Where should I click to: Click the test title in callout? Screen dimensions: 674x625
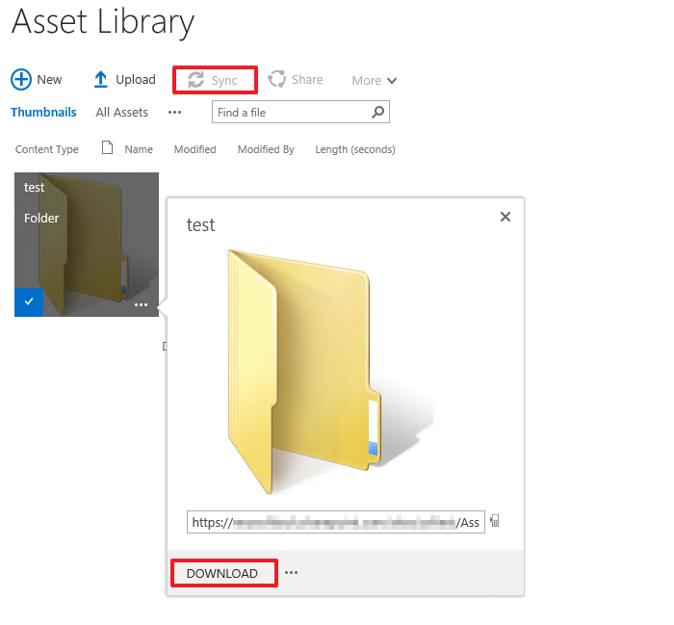tap(200, 224)
